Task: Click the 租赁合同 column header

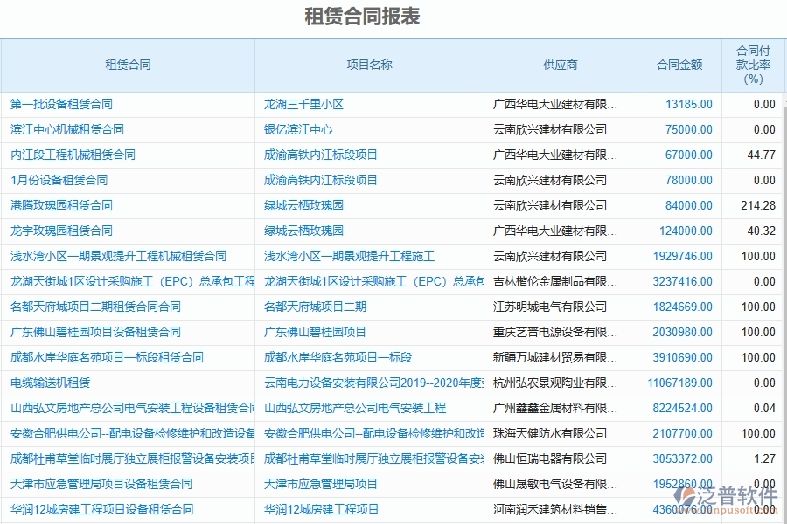Action: tap(127, 65)
